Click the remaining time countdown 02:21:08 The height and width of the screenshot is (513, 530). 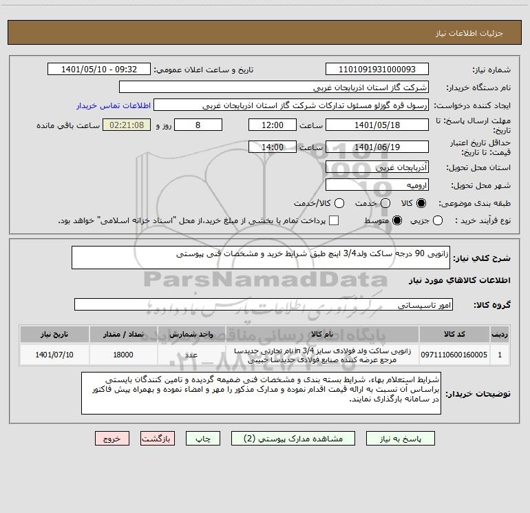(x=127, y=125)
